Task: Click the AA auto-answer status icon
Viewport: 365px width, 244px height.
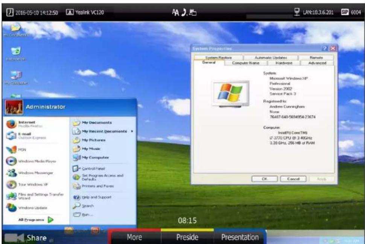Action: click(x=175, y=12)
